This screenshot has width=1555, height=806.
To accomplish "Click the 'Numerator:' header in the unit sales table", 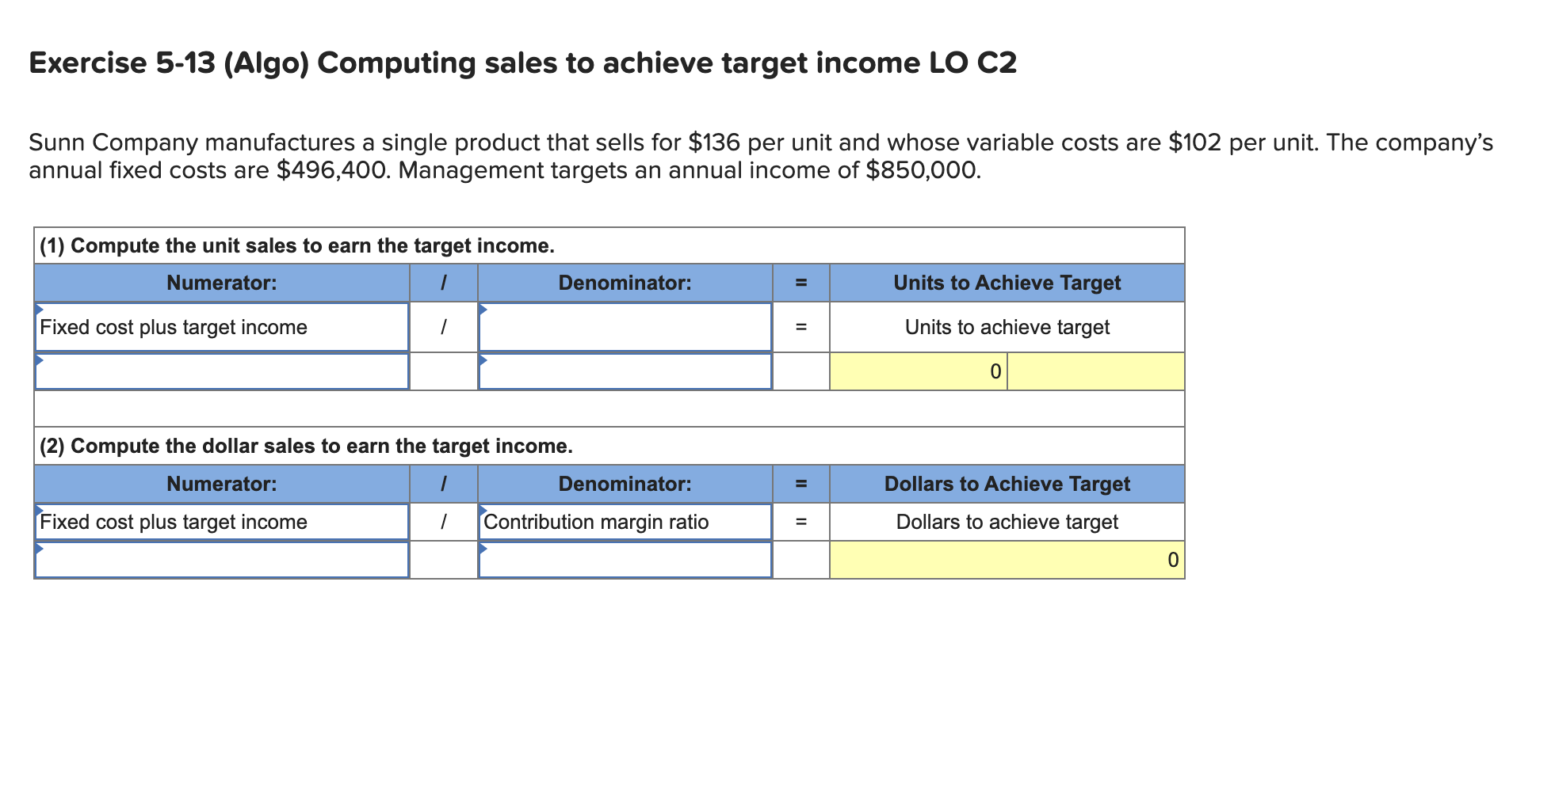I will pos(222,282).
